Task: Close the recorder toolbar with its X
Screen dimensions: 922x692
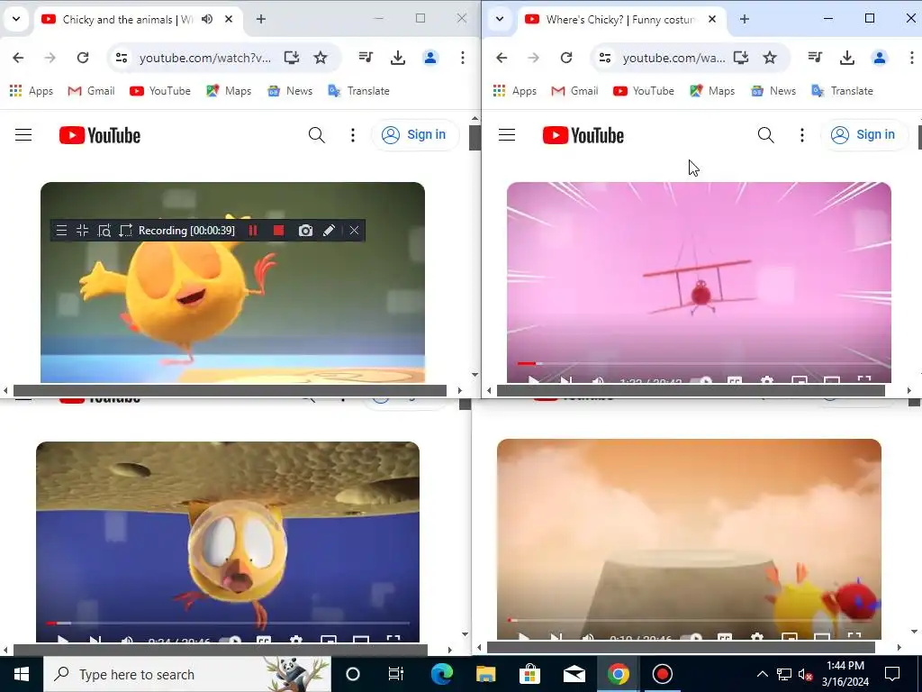Action: click(x=354, y=231)
